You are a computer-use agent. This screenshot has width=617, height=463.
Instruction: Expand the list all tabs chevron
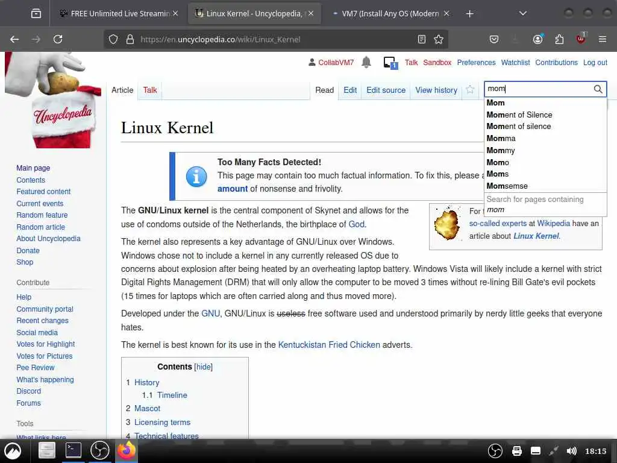tap(522, 14)
